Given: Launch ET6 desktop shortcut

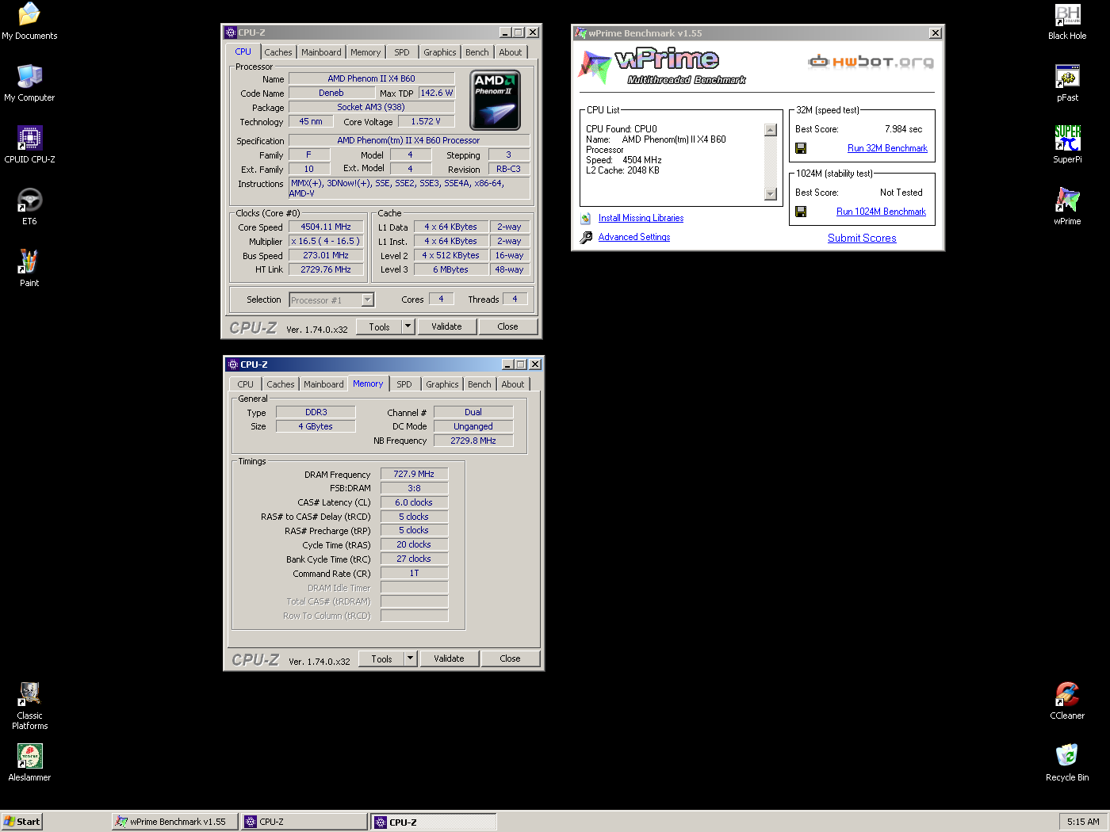Looking at the screenshot, I should 29,207.
